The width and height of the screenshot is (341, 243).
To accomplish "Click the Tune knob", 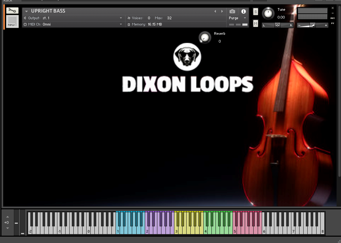I will point(268,14).
